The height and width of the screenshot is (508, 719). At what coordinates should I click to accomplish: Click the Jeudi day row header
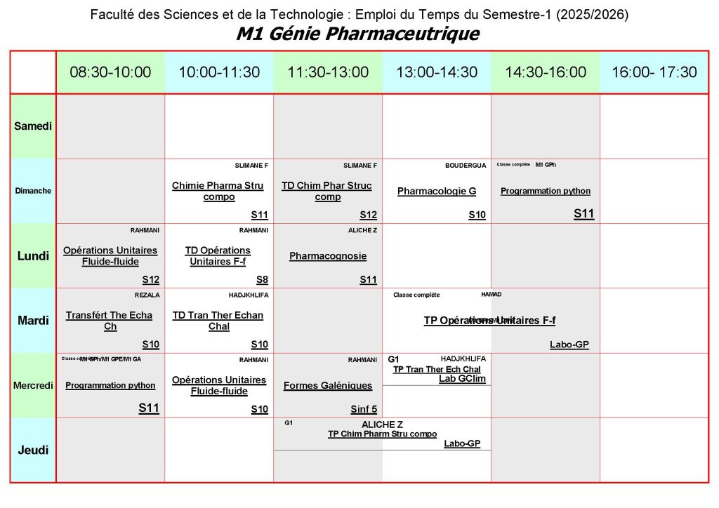tap(33, 450)
